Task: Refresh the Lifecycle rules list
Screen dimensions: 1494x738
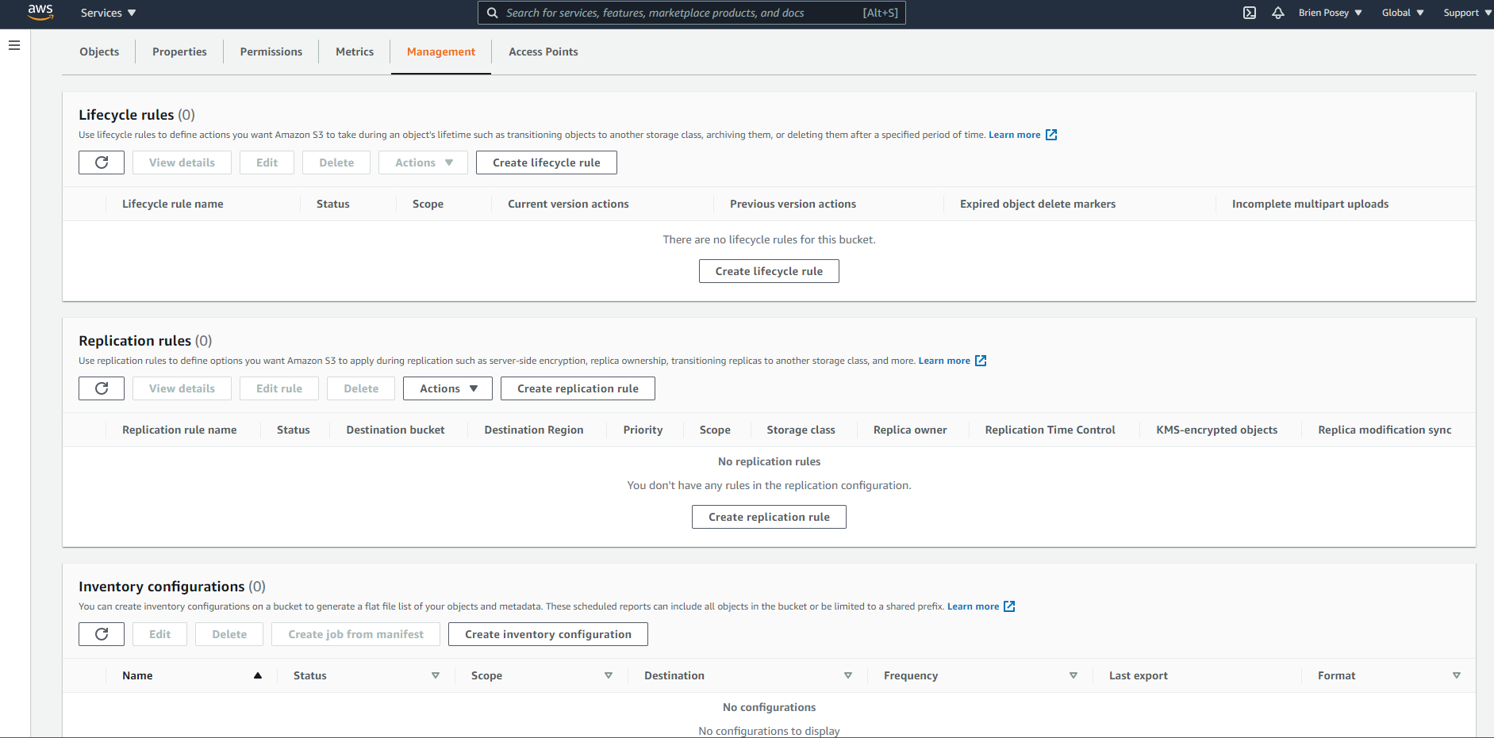Action: [x=102, y=163]
